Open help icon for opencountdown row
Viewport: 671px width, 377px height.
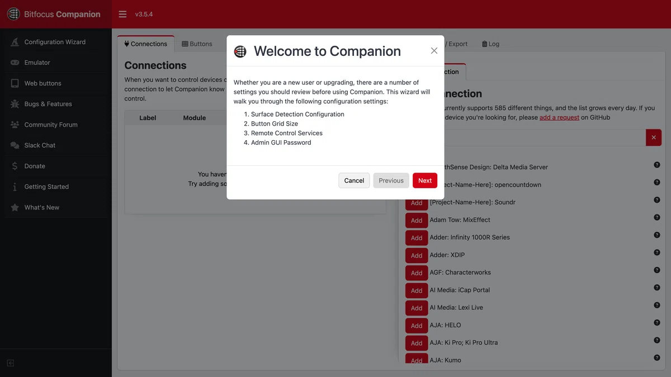(657, 182)
